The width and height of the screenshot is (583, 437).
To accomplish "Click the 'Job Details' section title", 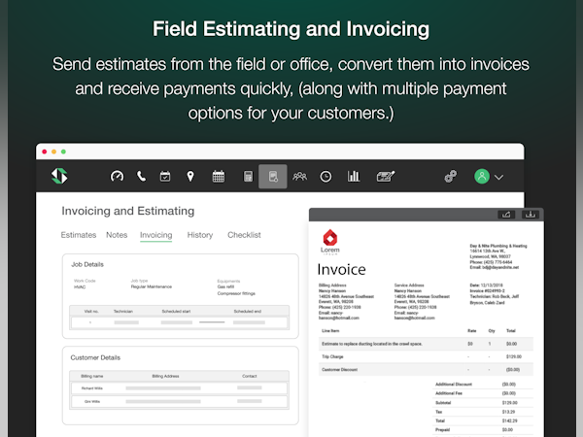I will pos(87,264).
